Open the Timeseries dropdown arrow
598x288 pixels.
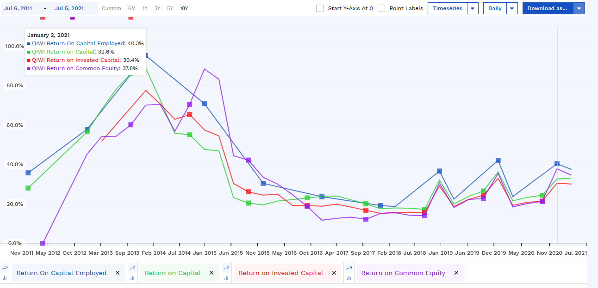473,8
